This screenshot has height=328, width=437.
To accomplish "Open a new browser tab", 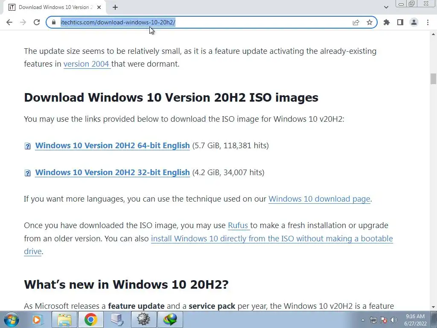I will [115, 7].
